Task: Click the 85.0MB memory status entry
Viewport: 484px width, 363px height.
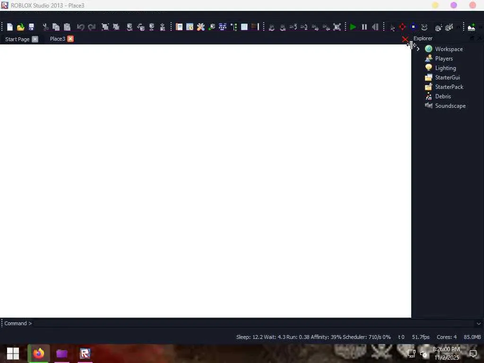Action: pos(472,337)
